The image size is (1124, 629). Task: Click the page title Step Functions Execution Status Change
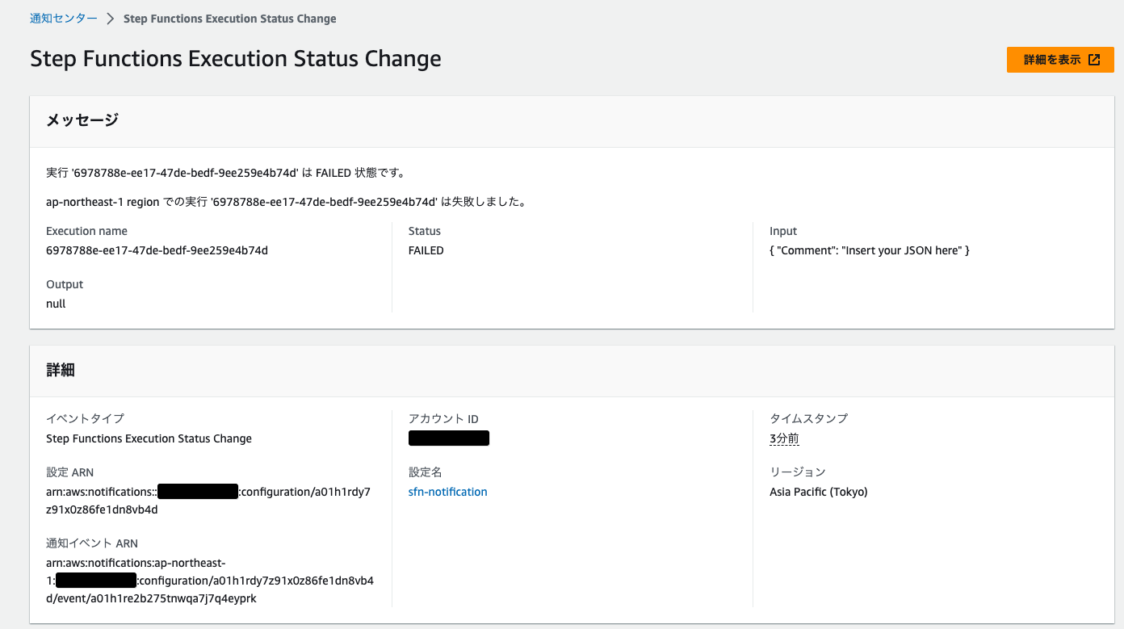pyautogui.click(x=235, y=58)
